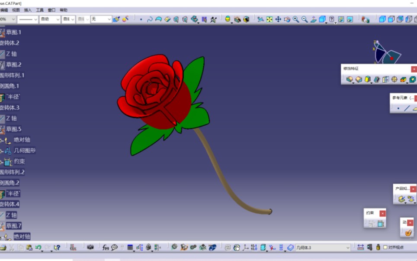Select the Spline curve tool
The height and width of the screenshot is (261, 417).
point(150,19)
